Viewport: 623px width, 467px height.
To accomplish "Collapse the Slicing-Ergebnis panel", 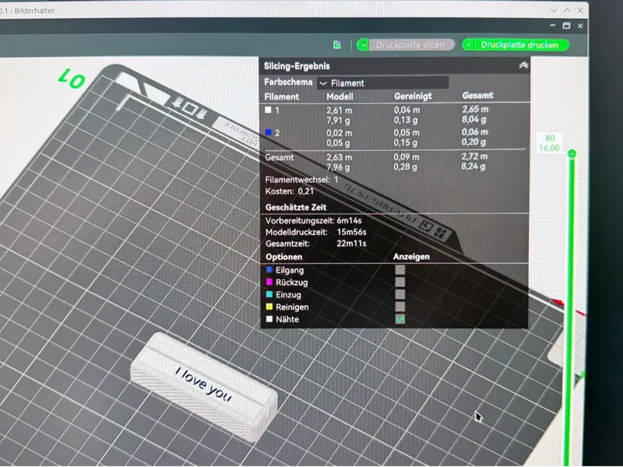I will pyautogui.click(x=523, y=65).
